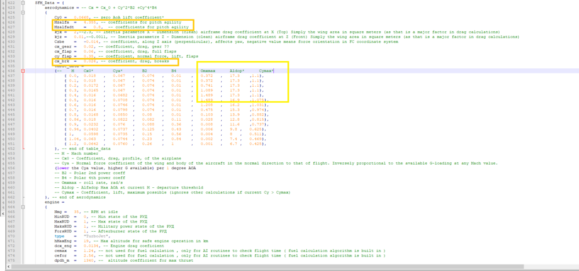
Task: Click the horizontal scrollbar thumb
Action: click(x=267, y=266)
